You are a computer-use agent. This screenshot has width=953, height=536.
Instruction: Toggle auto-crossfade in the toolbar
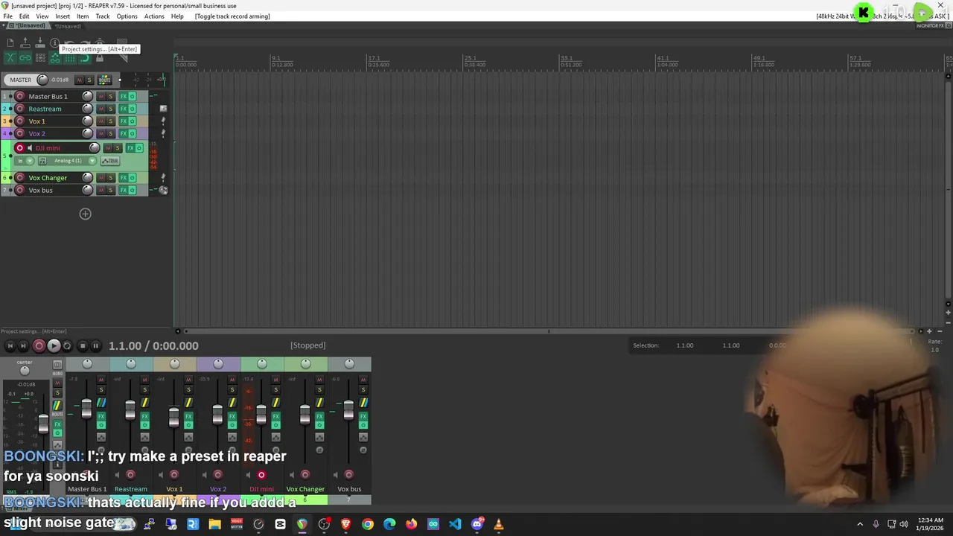pyautogui.click(x=10, y=57)
